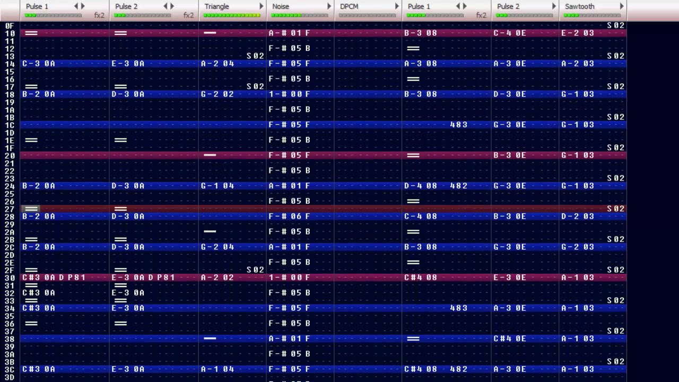Expand effect columns on Pulse 1 channel beside DPCM
The width and height of the screenshot is (679, 382).
(464, 6)
